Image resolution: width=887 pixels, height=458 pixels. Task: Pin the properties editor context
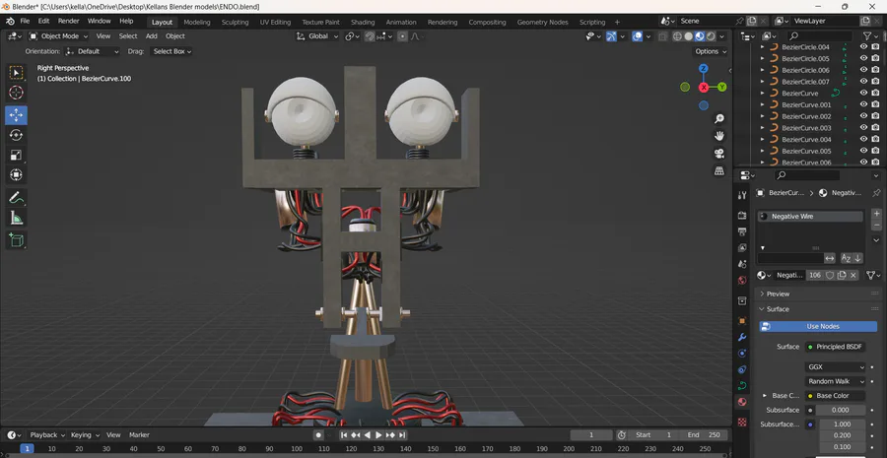click(876, 193)
